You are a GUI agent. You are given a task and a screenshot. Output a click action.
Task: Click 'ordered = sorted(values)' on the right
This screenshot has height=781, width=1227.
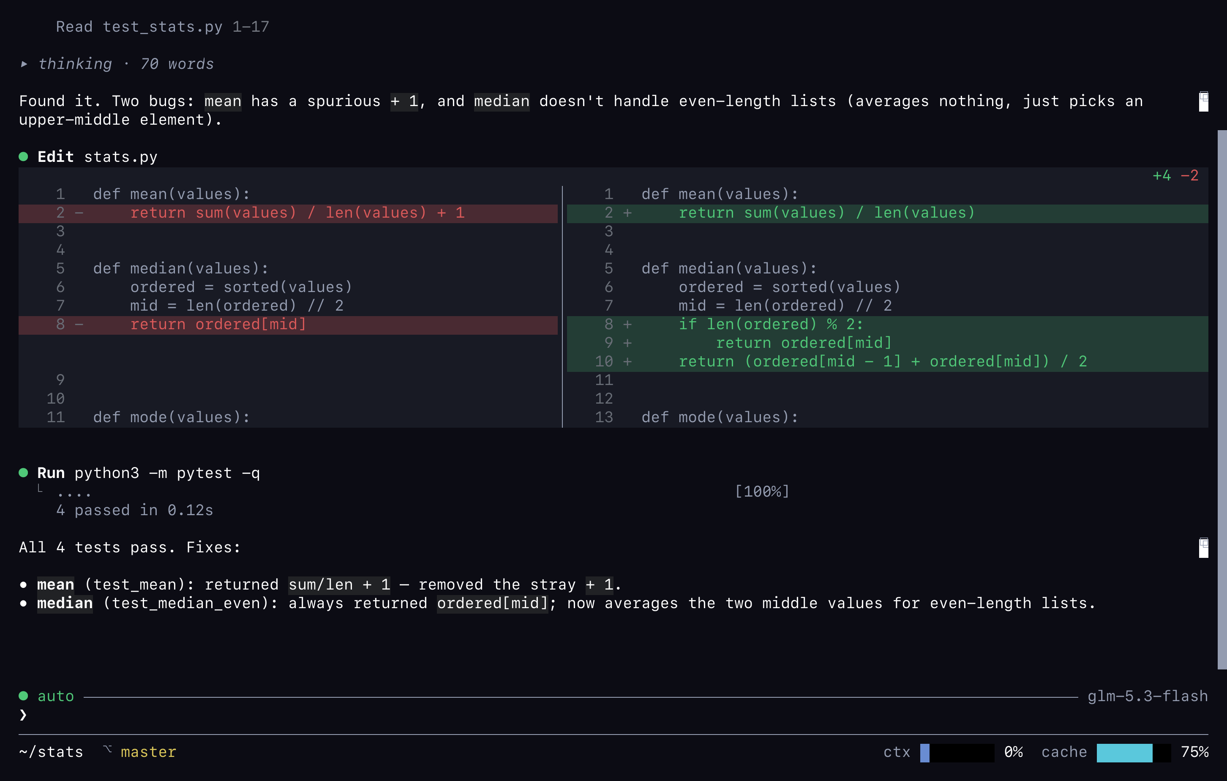[789, 287]
